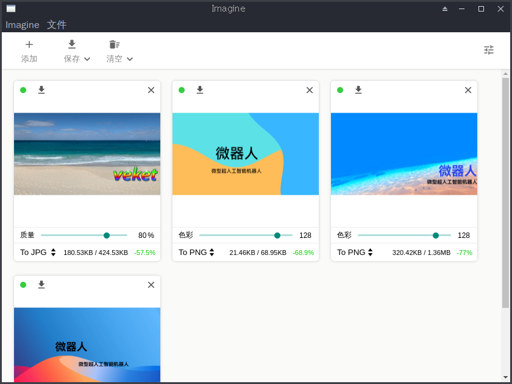Click the vertical scrollbar thumb
Screen dimensions: 512x384
coord(505,193)
